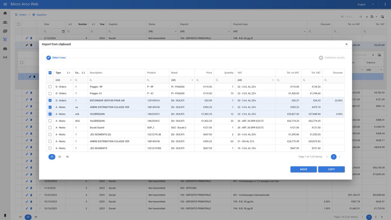Open the hamburger navigation menu
The height and width of the screenshot is (220, 391).
(x=5, y=4)
